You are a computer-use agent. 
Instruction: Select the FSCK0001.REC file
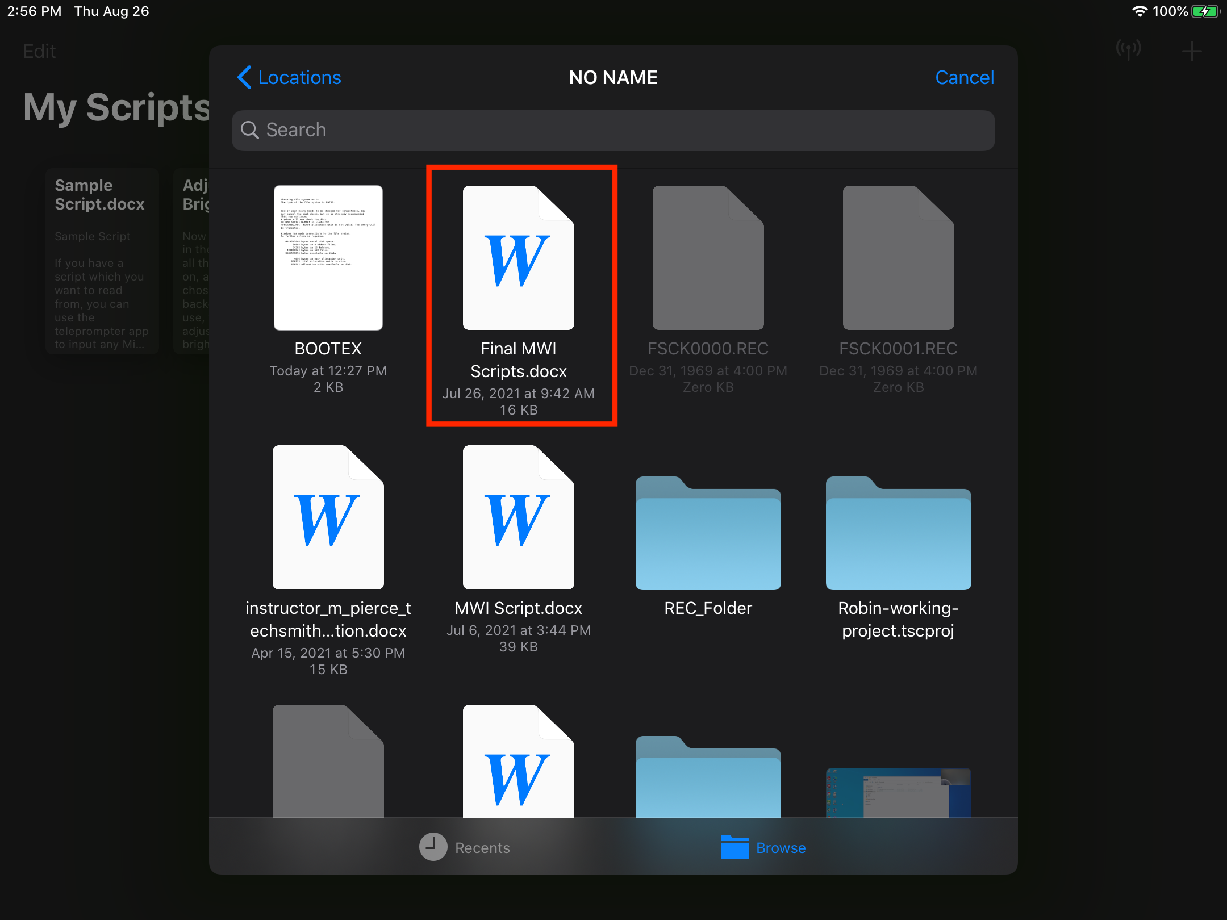(x=898, y=258)
